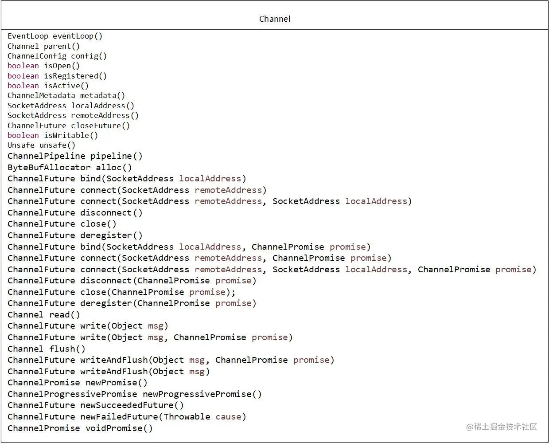Select SocketAddress remoteAddress() method
This screenshot has width=549, height=443.
[73, 115]
